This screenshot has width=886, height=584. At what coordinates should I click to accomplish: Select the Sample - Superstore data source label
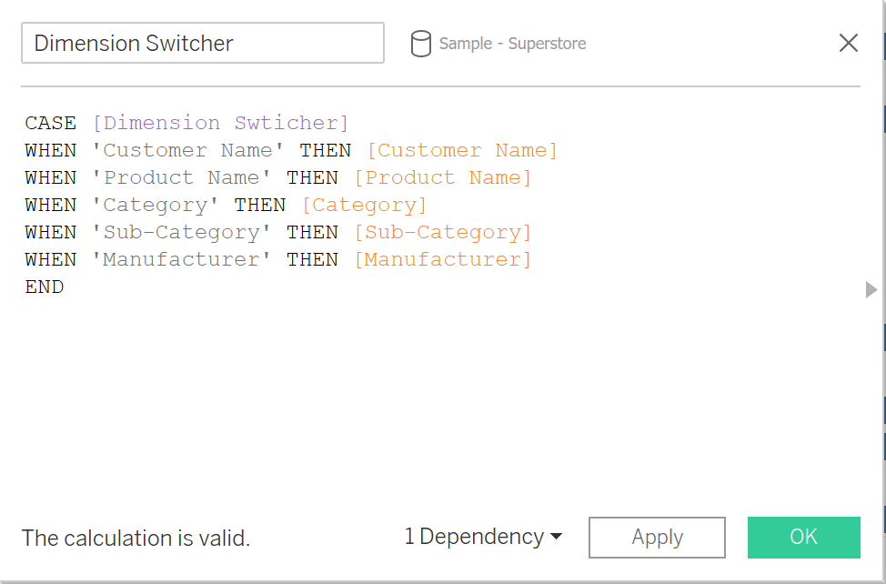(512, 44)
